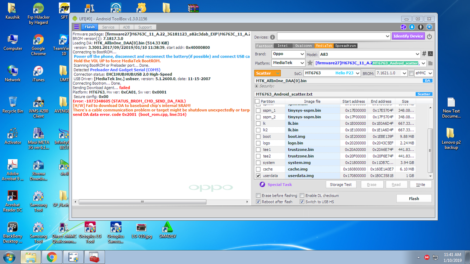Click Windows Start button
Screen dimensions: 470x264
pos(10,257)
